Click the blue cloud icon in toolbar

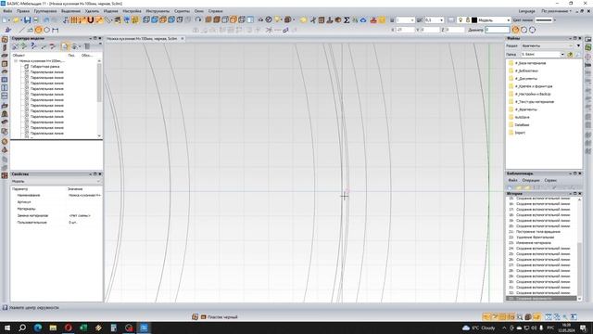pos(363,20)
